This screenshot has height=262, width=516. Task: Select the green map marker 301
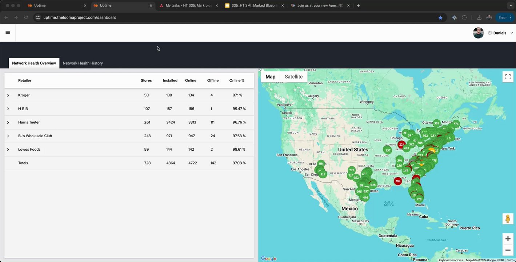(x=437, y=123)
